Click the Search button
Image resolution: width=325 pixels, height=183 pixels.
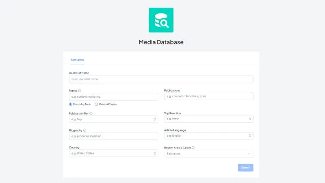tap(246, 168)
